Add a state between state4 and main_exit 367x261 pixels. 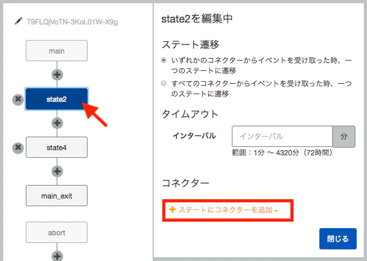tap(57, 171)
